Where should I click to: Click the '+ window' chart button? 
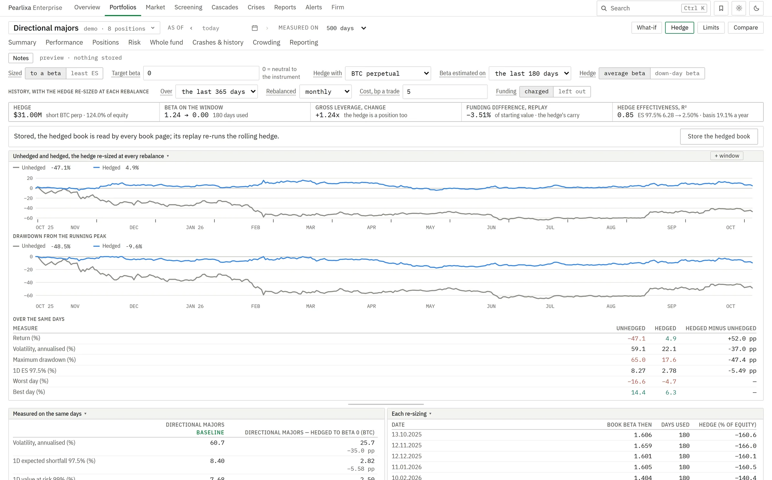(727, 156)
